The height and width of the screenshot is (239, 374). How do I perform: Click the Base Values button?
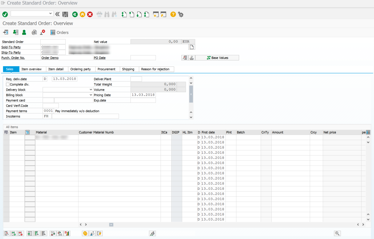(217, 58)
